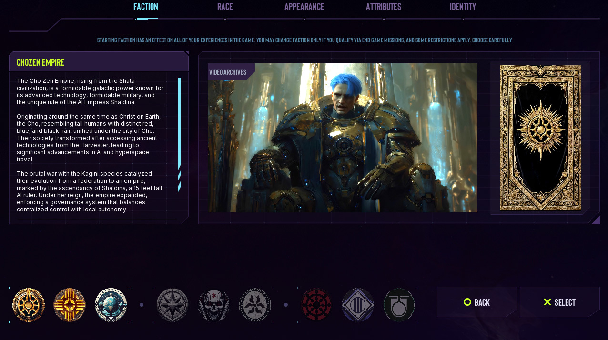Select the gray four-petal faction emblem
Screen dimensions: 608x340
click(x=255, y=305)
